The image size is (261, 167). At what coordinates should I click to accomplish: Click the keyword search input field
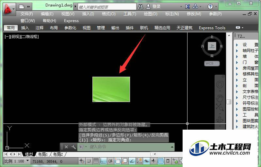[x=107, y=7]
